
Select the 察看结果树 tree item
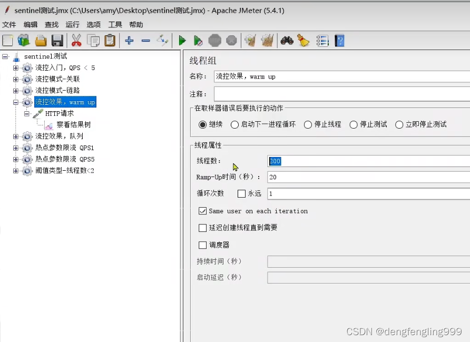tap(73, 125)
